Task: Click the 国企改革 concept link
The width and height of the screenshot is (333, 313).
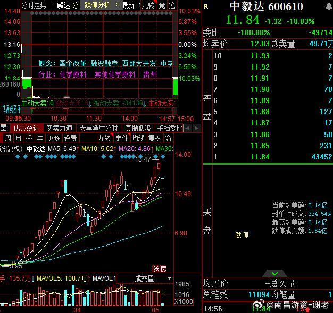Action: coord(73,63)
